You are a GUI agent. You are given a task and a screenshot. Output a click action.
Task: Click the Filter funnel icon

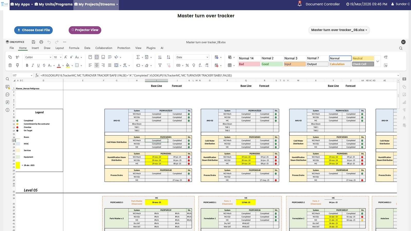click(x=160, y=65)
